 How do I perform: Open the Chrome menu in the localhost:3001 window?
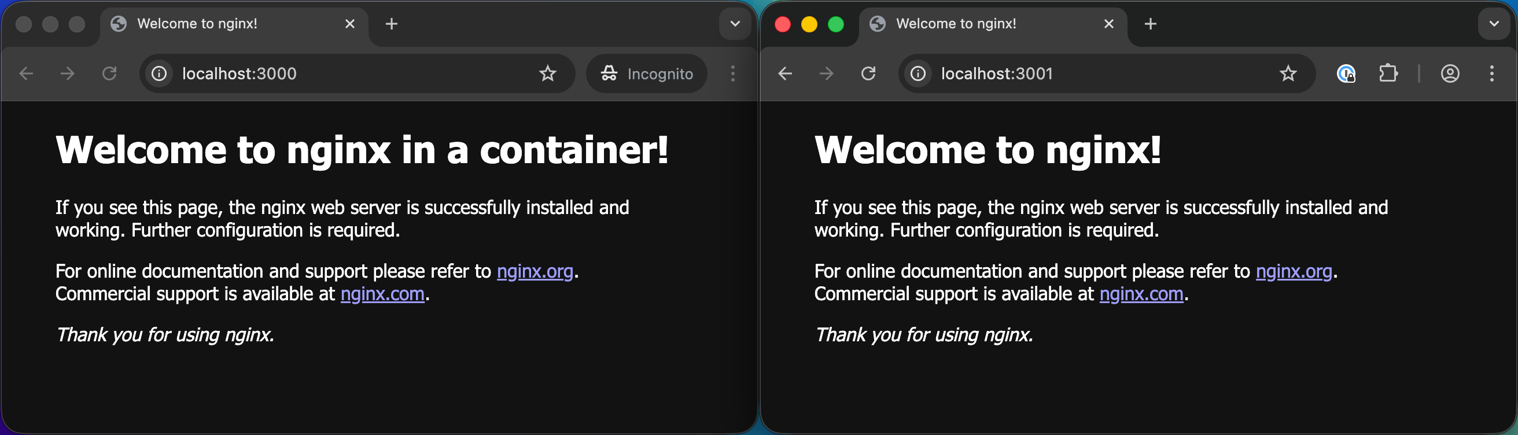pyautogui.click(x=1491, y=73)
